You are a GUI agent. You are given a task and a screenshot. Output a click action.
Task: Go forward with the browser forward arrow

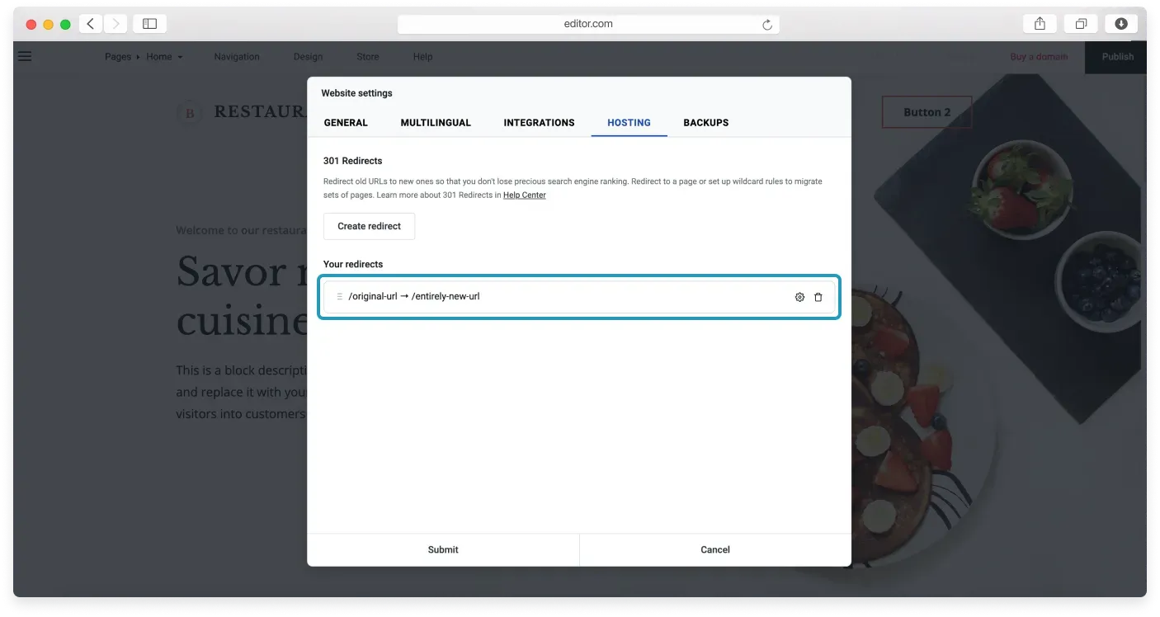pos(116,24)
